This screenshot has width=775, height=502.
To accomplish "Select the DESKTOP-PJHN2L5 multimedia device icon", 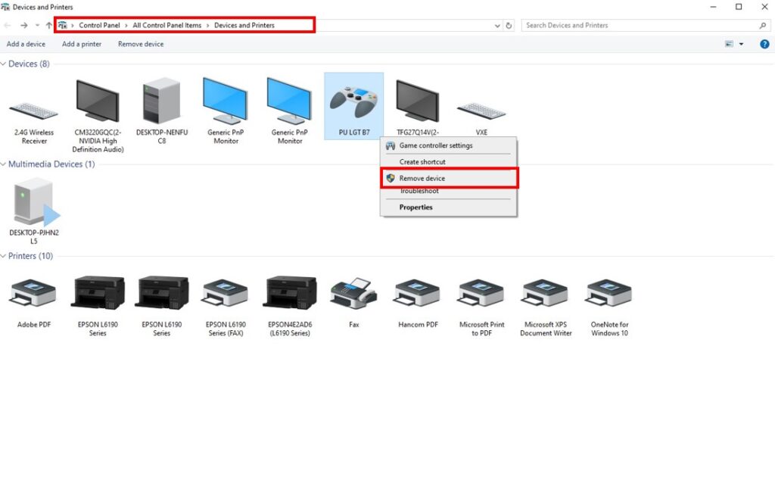I will click(34, 203).
